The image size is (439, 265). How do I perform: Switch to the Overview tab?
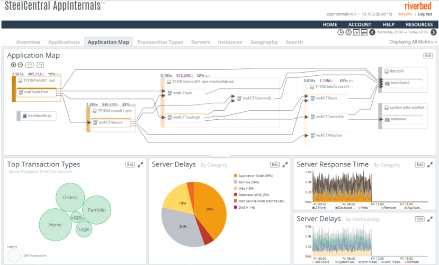(x=28, y=42)
